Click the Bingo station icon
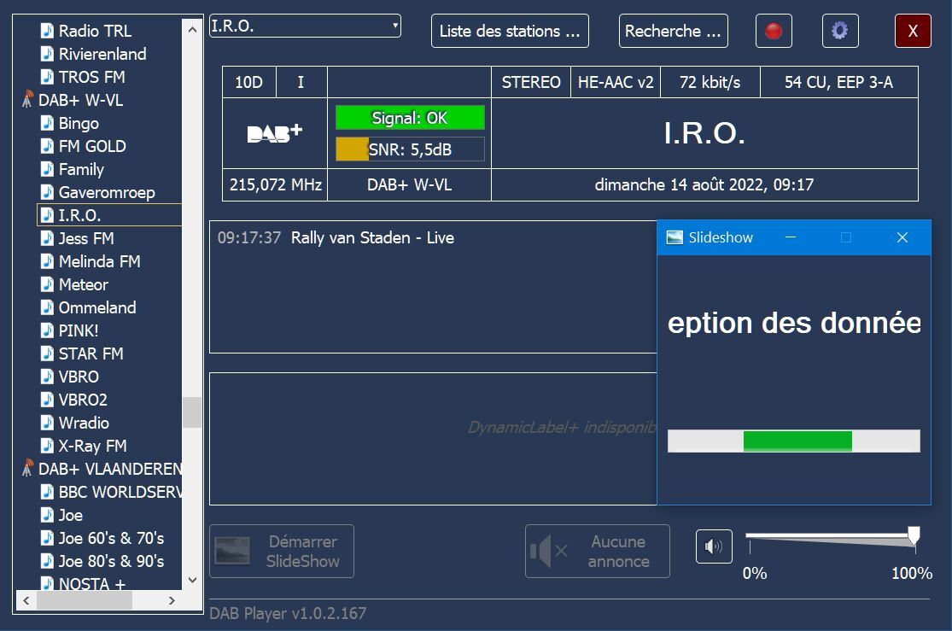The height and width of the screenshot is (631, 952). click(47, 123)
